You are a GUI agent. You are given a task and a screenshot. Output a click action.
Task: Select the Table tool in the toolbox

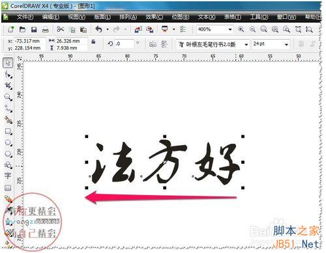click(8, 187)
